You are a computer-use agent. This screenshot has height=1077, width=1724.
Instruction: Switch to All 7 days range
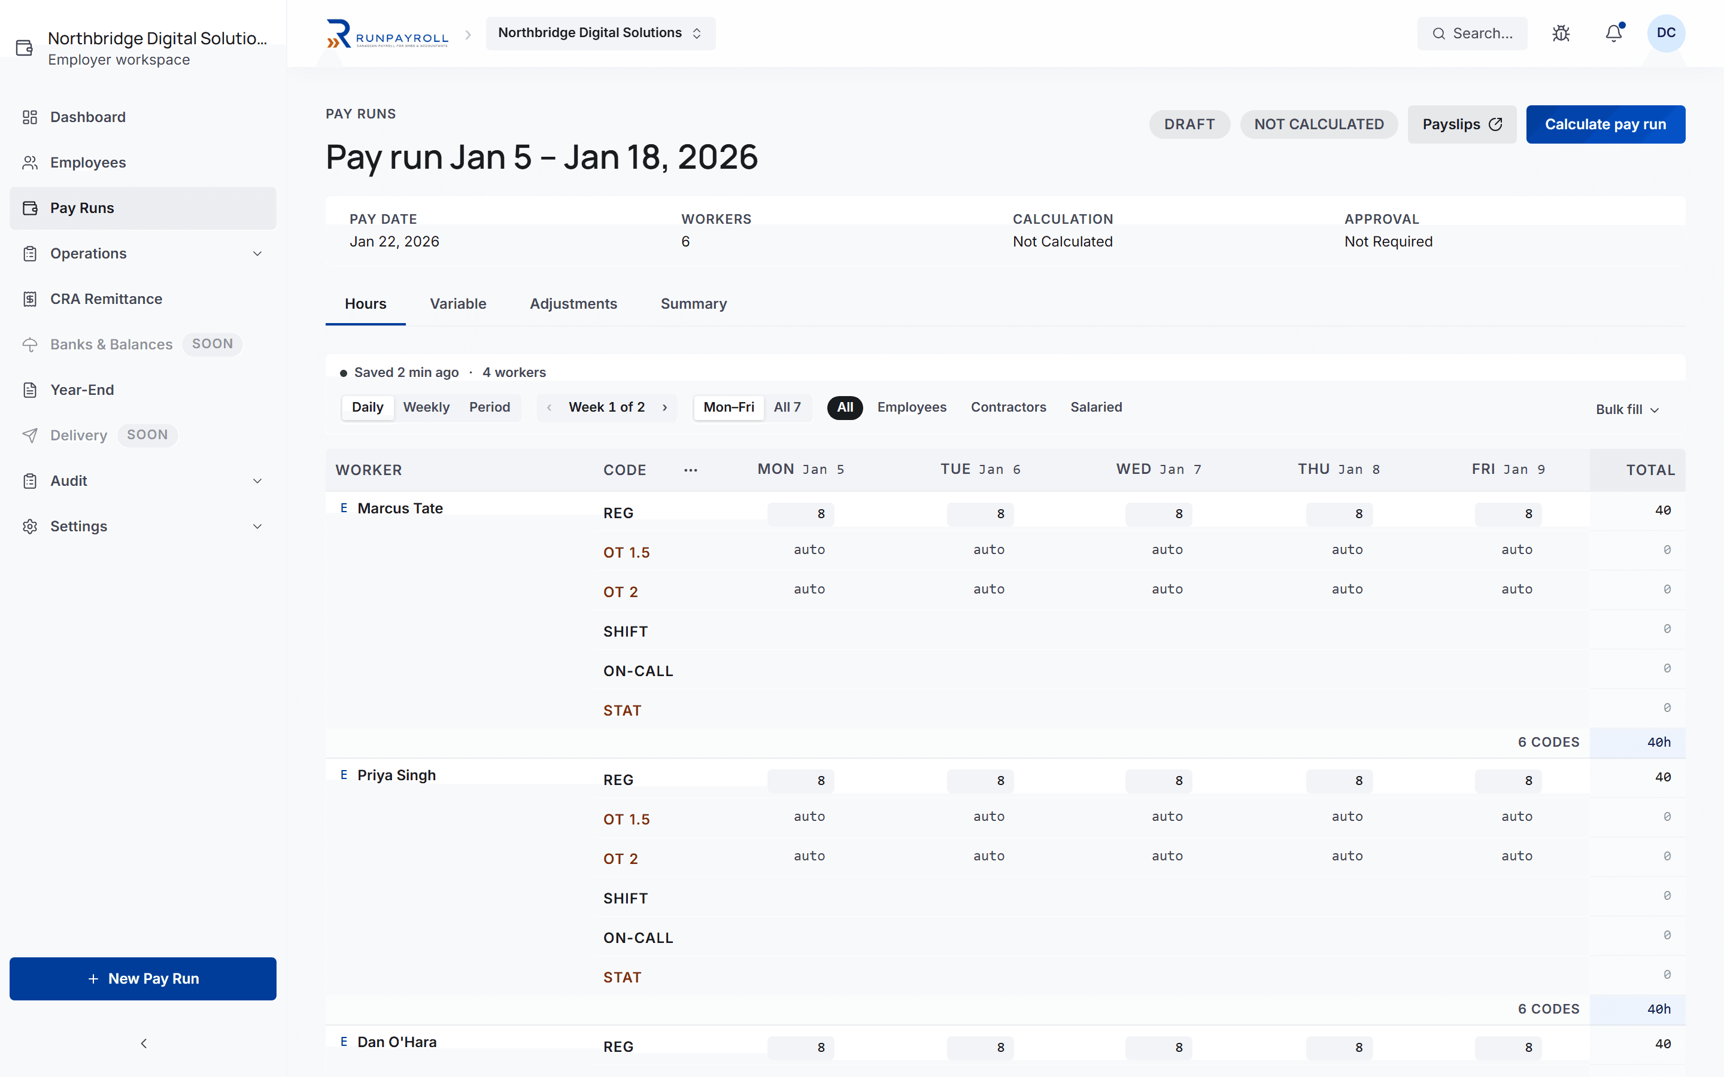[x=787, y=407]
